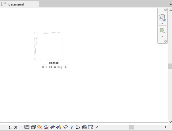Click the 1 : 50 view scale
The width and height of the screenshot is (172, 131).
click(13, 127)
